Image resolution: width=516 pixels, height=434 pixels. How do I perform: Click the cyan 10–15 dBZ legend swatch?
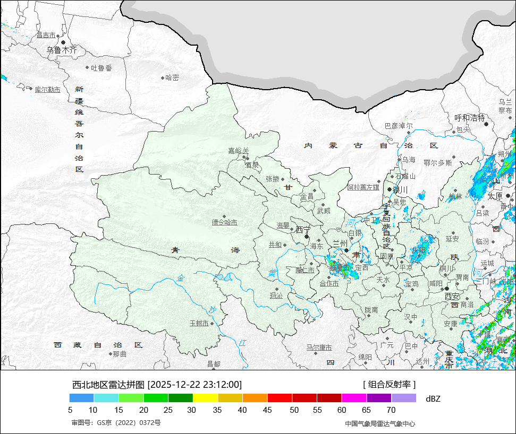click(106, 398)
